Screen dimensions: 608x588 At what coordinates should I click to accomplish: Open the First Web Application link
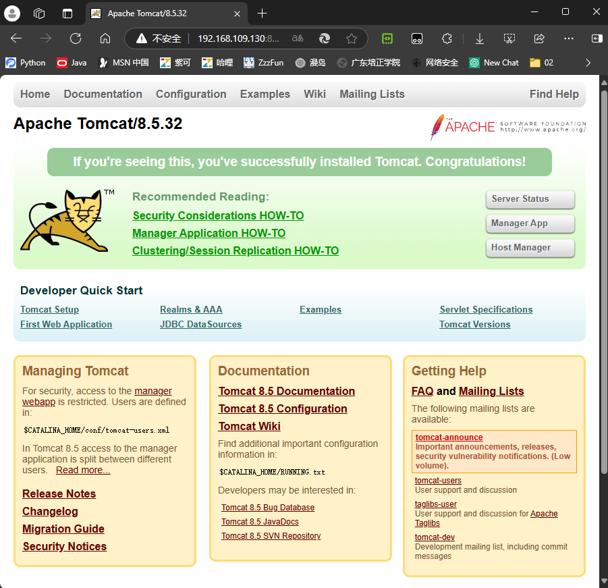coord(66,324)
